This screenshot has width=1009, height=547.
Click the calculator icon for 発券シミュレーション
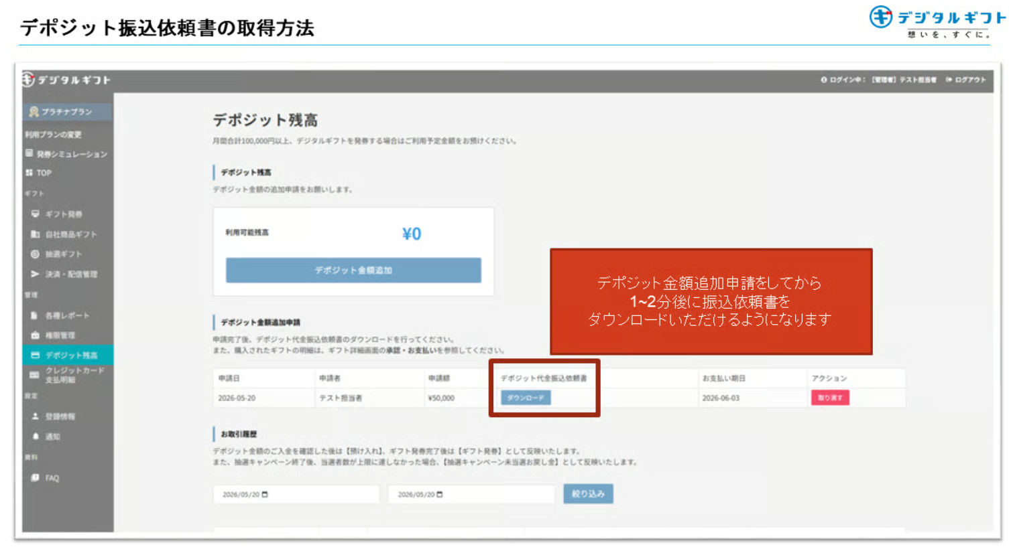(x=29, y=153)
